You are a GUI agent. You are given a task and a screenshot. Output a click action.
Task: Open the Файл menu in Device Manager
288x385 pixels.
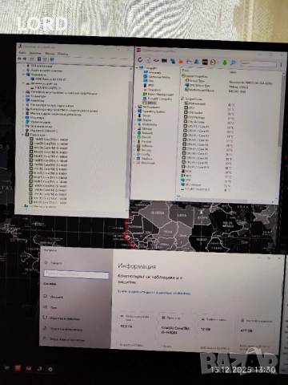(22, 53)
